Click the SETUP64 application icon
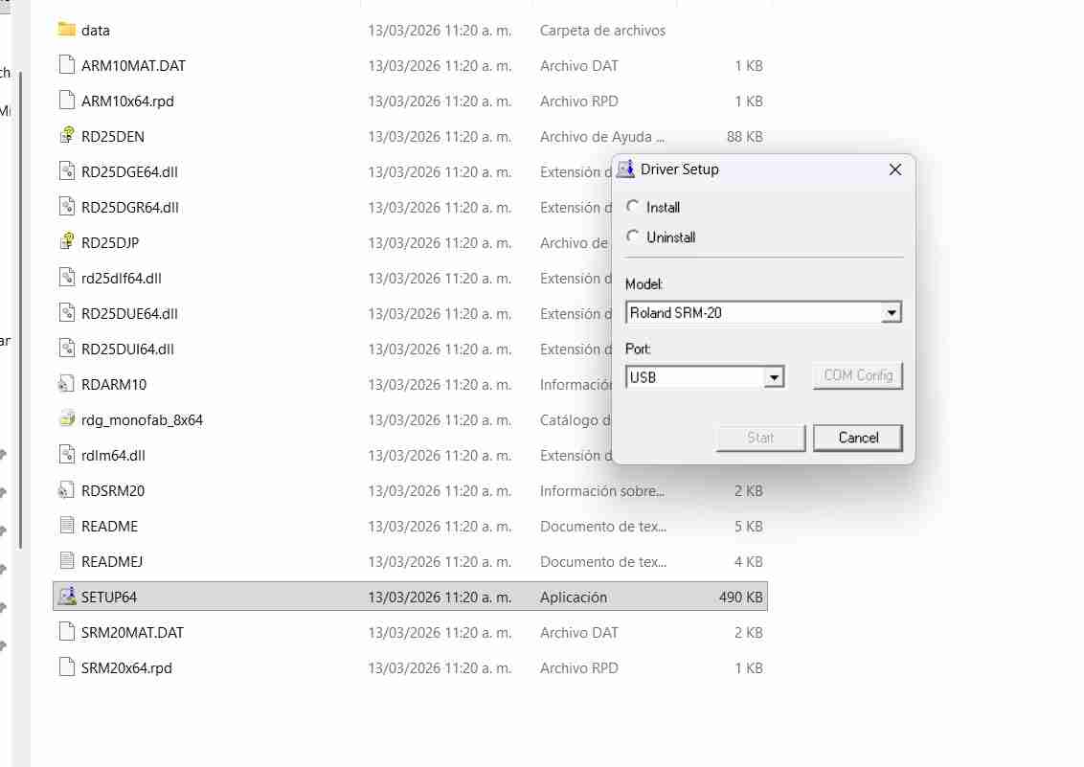1084x767 pixels. coord(66,596)
